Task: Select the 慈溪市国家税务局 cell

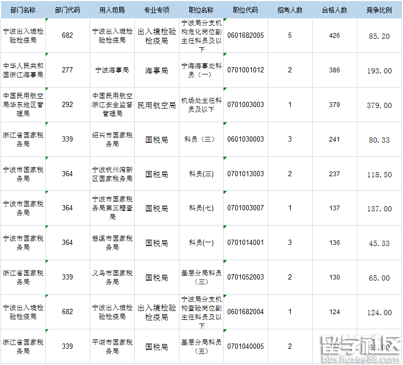Action: click(112, 243)
